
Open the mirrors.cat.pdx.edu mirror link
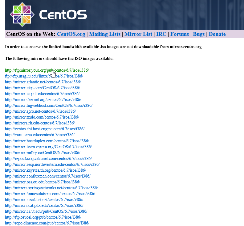click(x=44, y=206)
